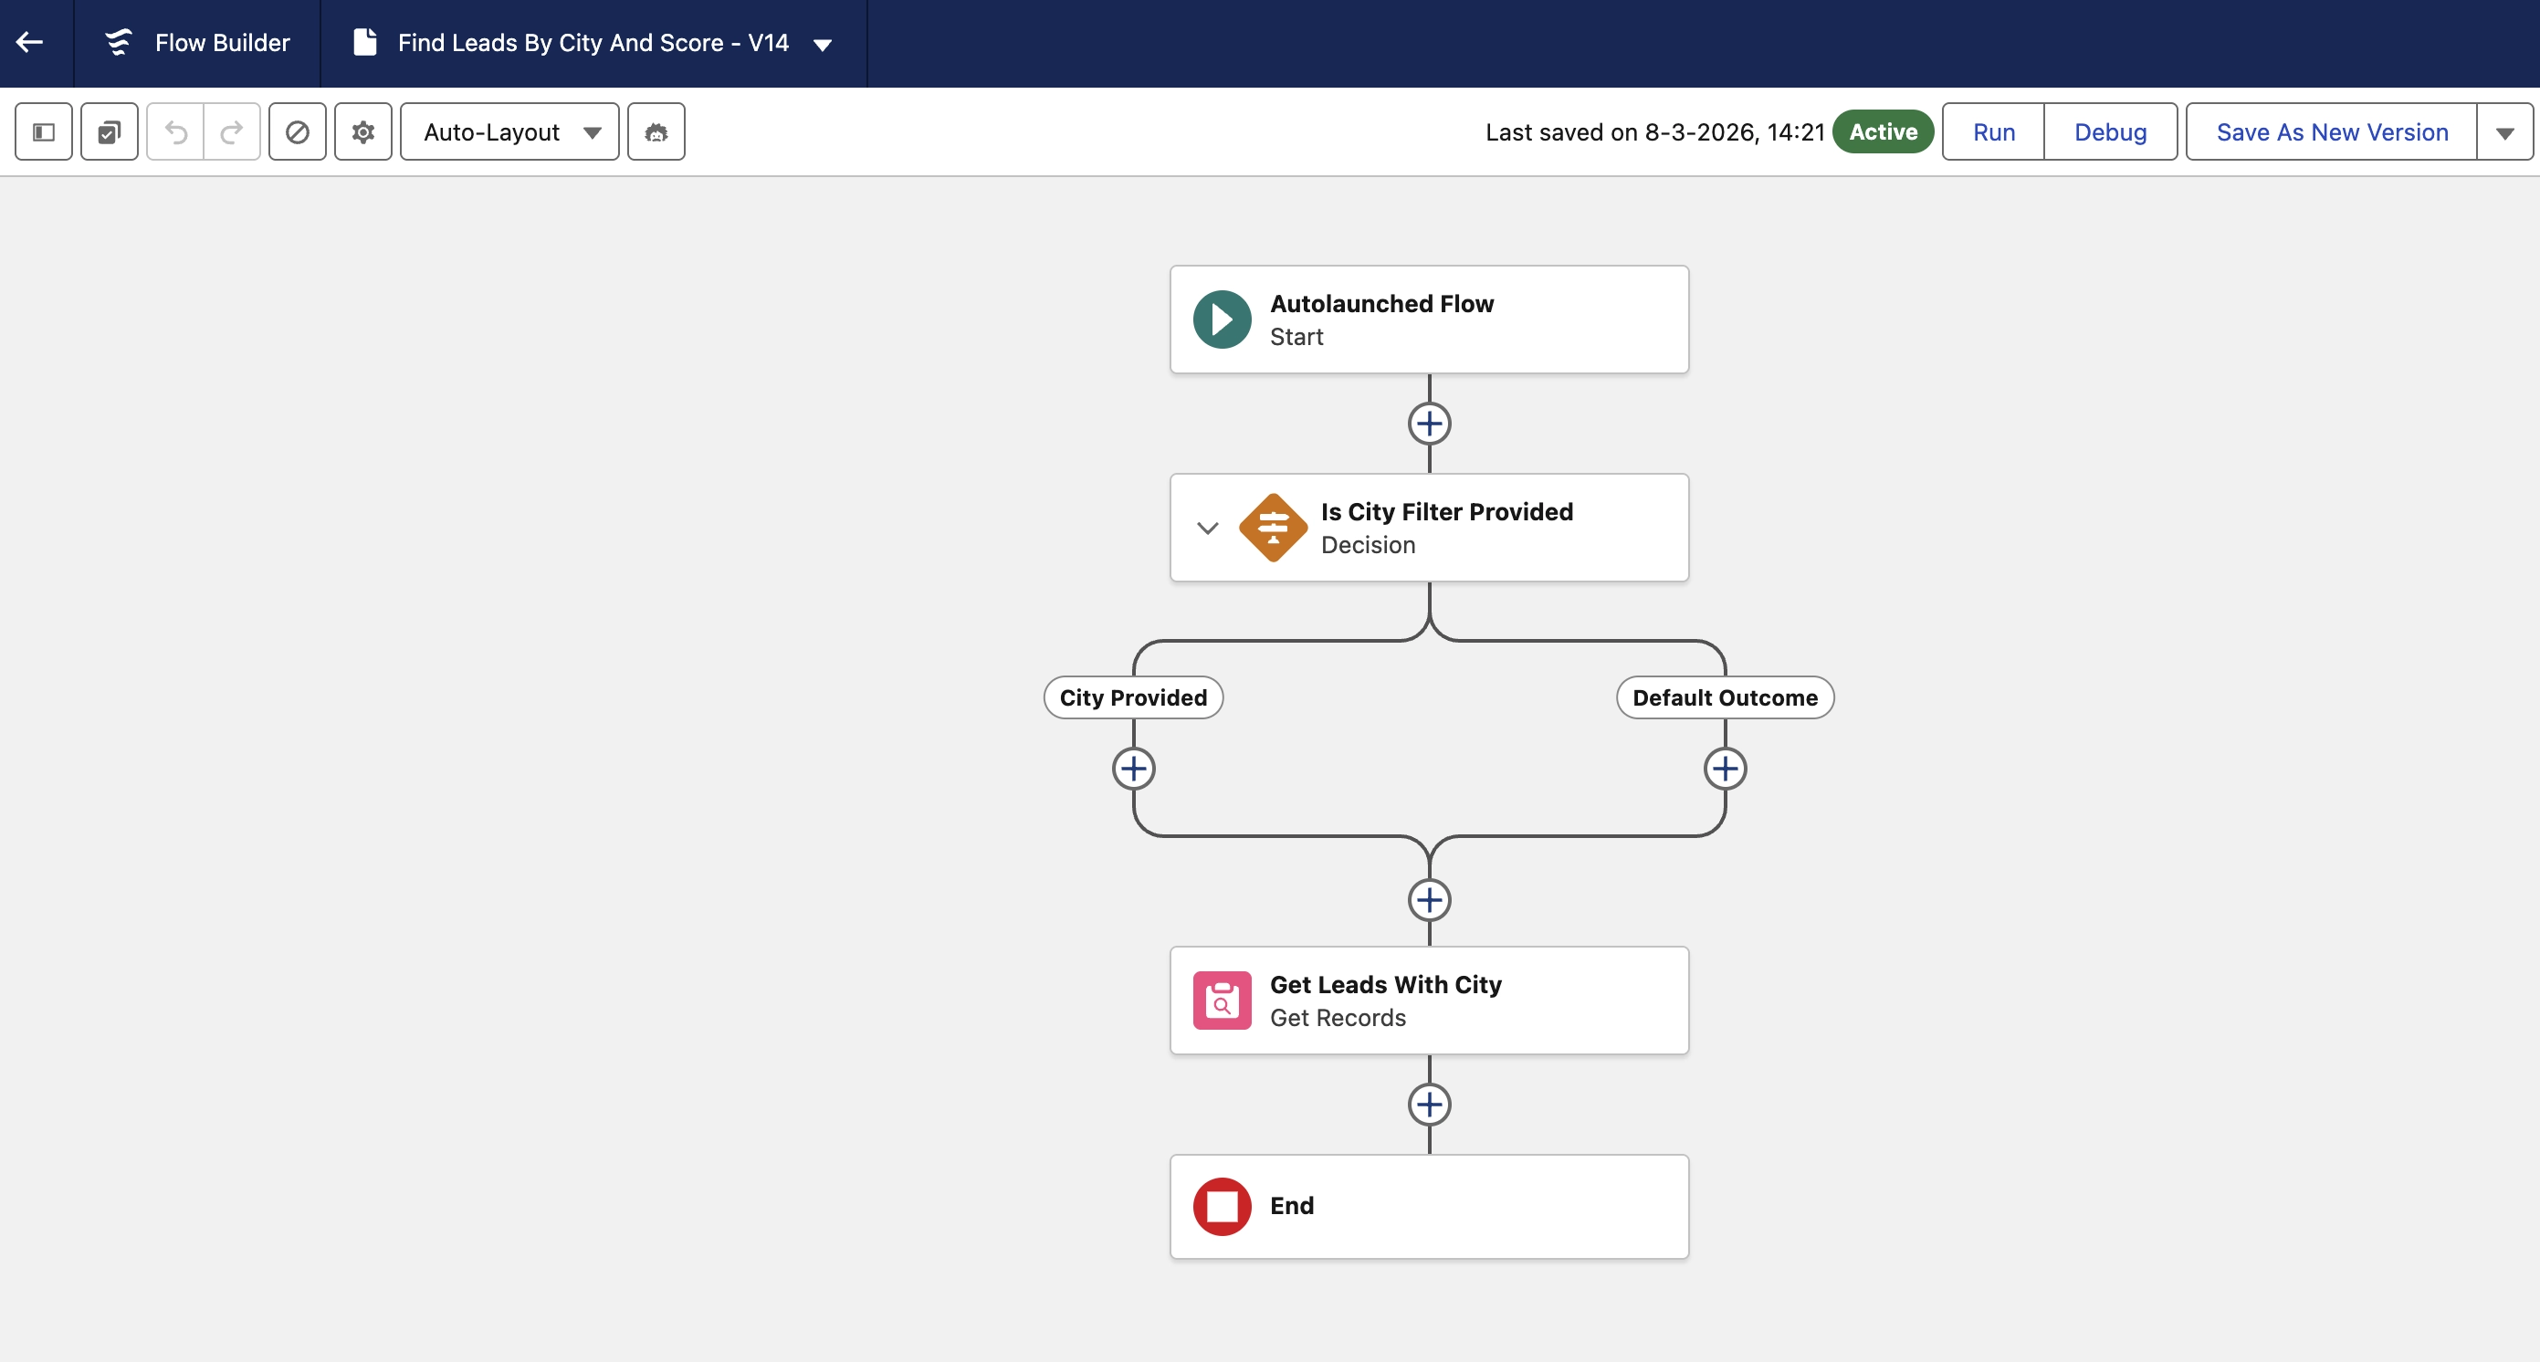The height and width of the screenshot is (1362, 2540).
Task: Click the Active status badge
Action: 1883,131
